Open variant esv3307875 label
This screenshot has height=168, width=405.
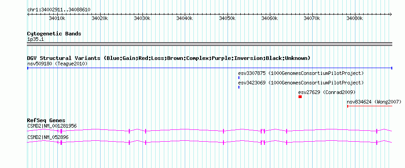301,74
